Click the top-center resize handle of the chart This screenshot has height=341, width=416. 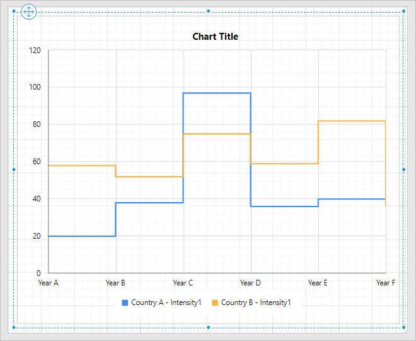pos(208,11)
